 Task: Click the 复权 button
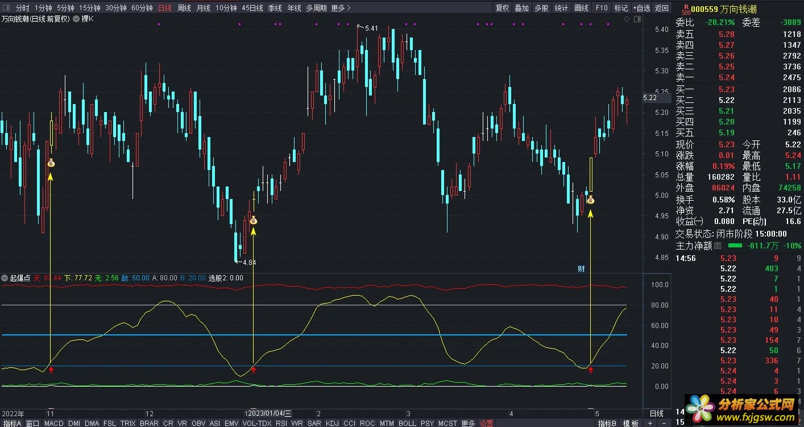click(503, 8)
